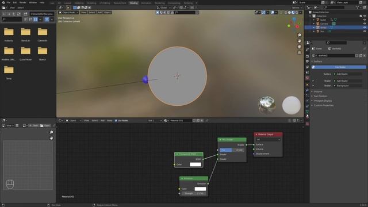
Task: Click the red X axis gizmo ball
Action: (297, 26)
